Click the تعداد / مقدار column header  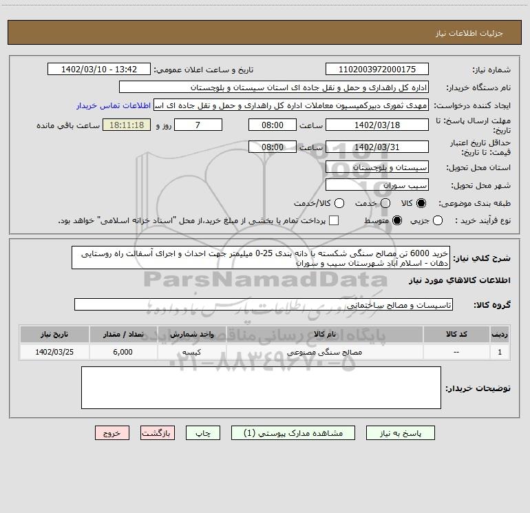123,334
